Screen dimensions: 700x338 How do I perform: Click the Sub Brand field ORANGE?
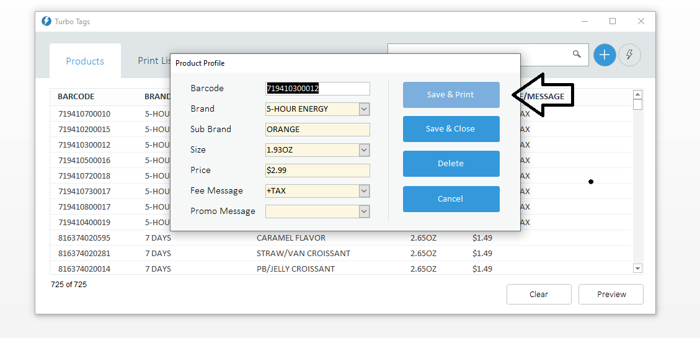317,130
